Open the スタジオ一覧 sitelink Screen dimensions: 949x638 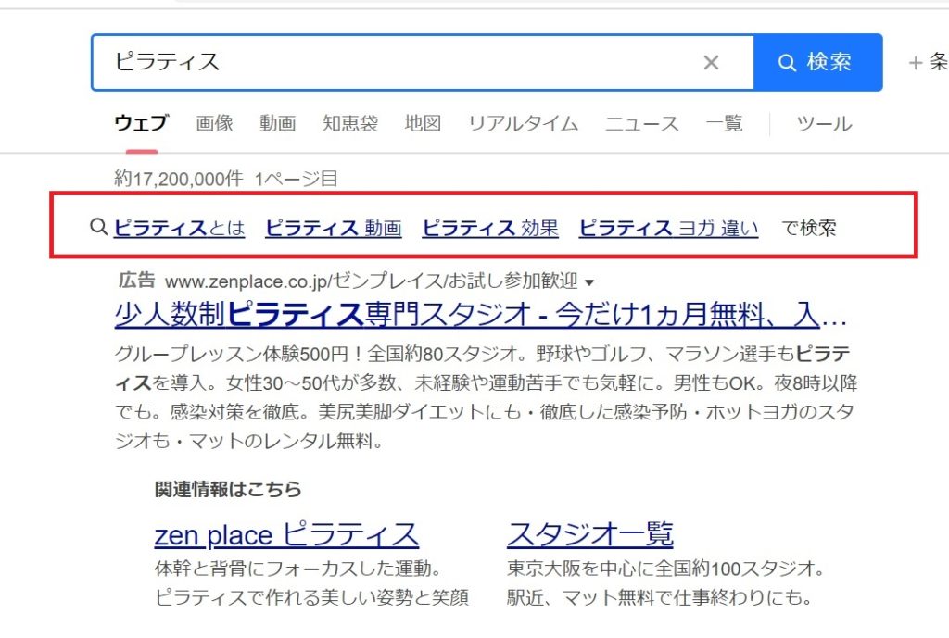(x=589, y=534)
